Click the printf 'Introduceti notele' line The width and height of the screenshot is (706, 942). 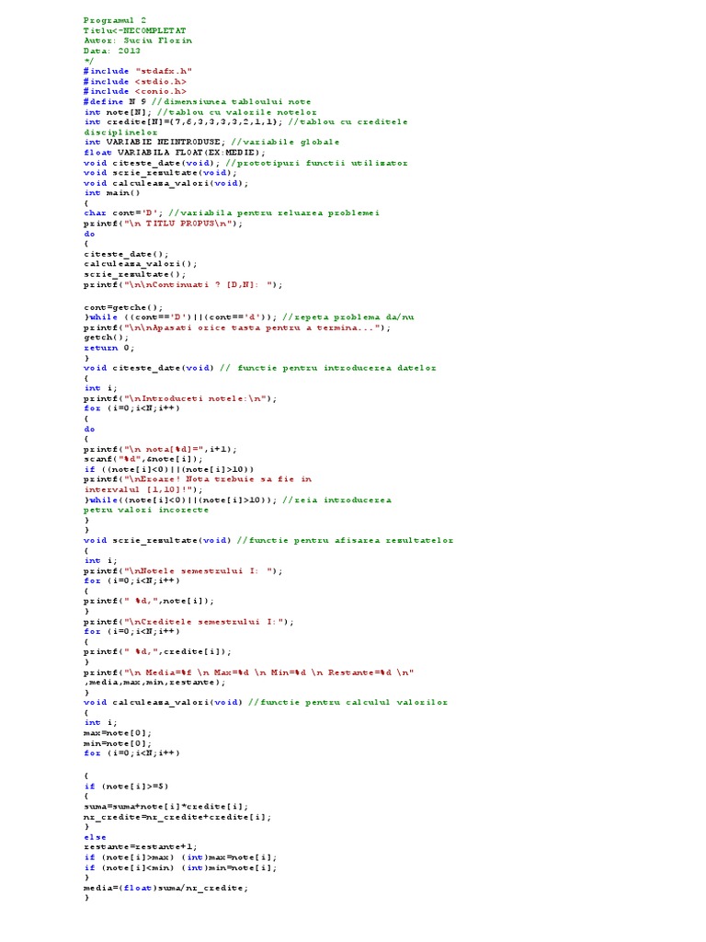click(x=180, y=399)
